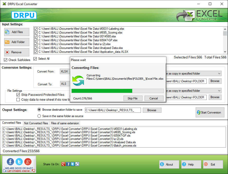Screen dimensions: 228x174
Task: Open the About button
Action: point(169,165)
